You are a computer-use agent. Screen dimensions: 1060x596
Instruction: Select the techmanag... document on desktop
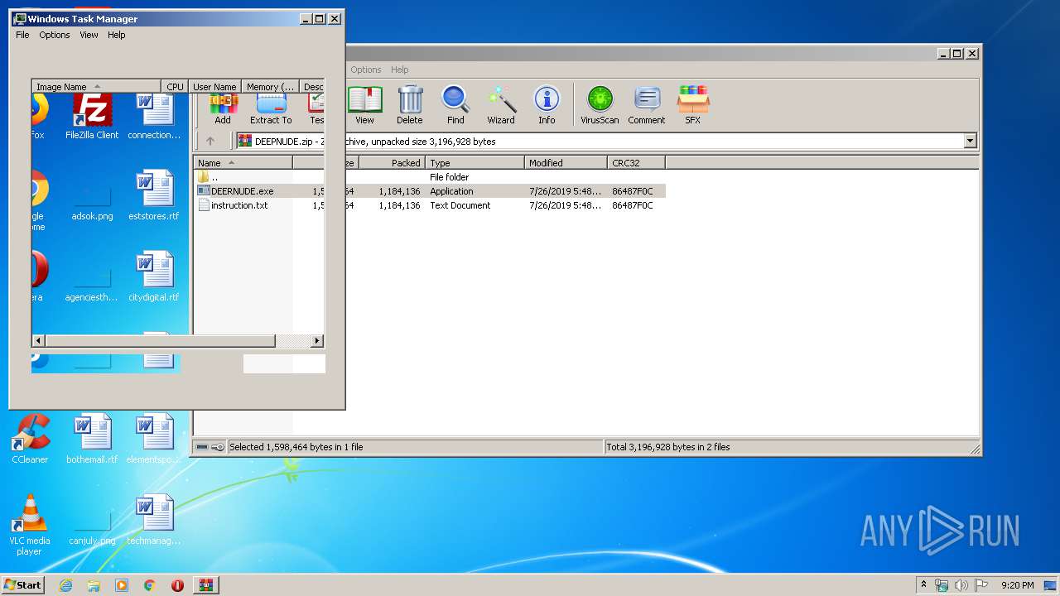pyautogui.click(x=154, y=520)
